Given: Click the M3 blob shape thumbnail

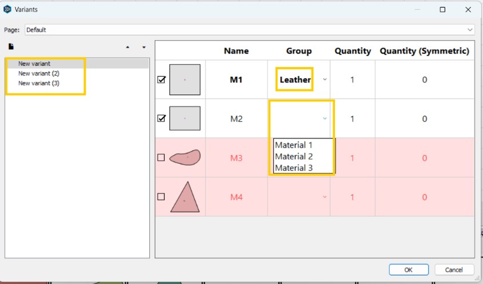Looking at the screenshot, I should pyautogui.click(x=185, y=157).
